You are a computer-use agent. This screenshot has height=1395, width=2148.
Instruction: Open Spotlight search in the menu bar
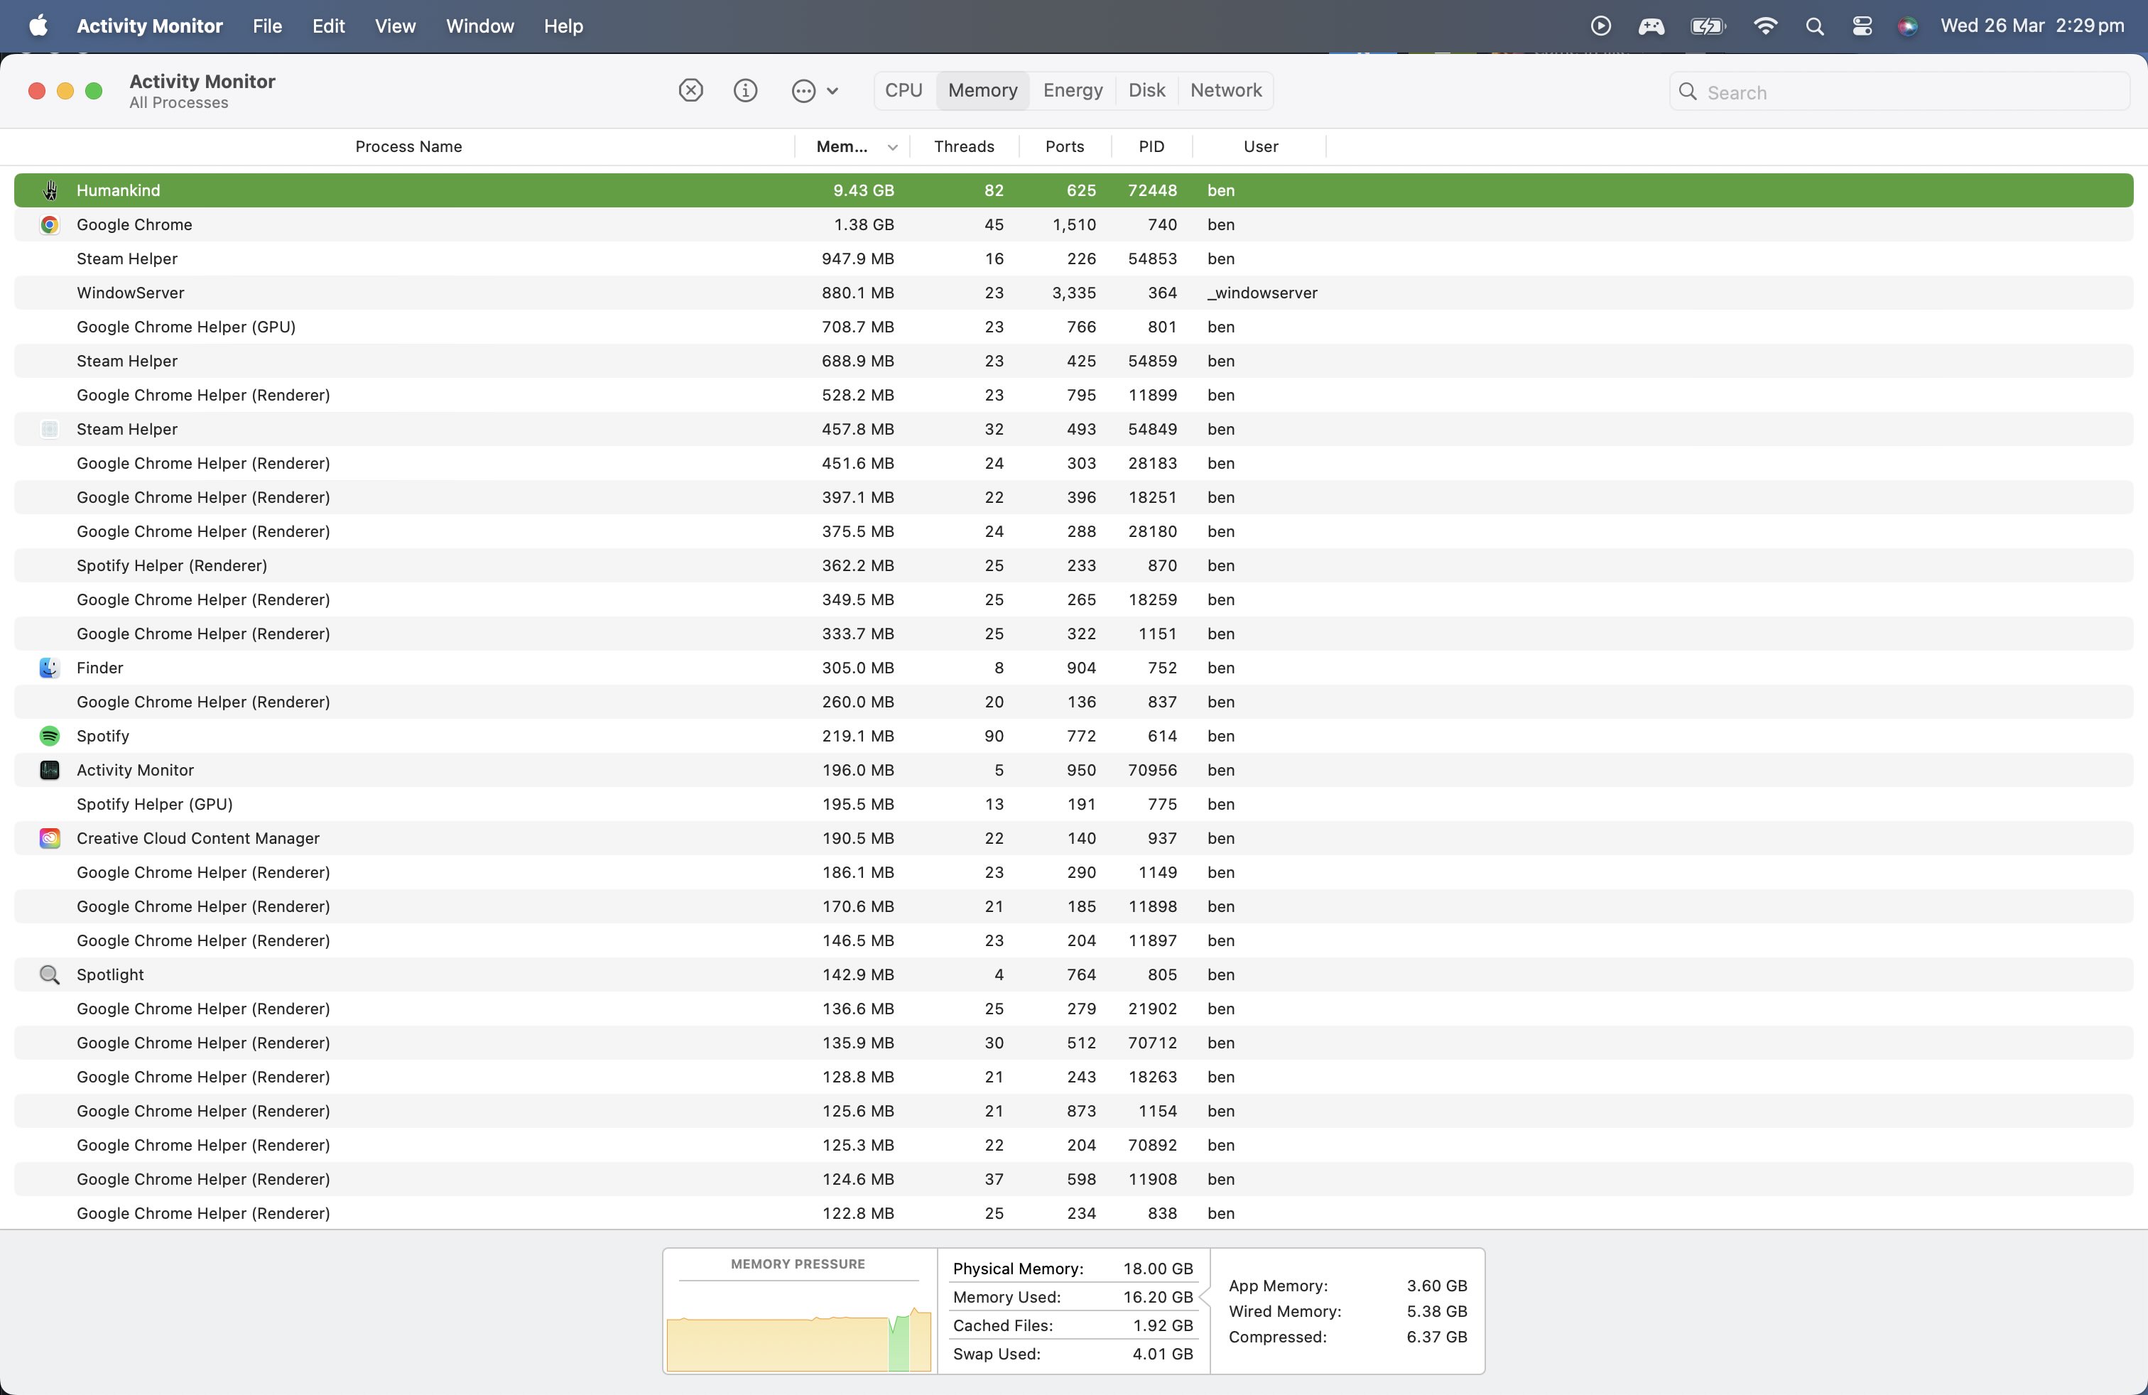click(x=1814, y=26)
